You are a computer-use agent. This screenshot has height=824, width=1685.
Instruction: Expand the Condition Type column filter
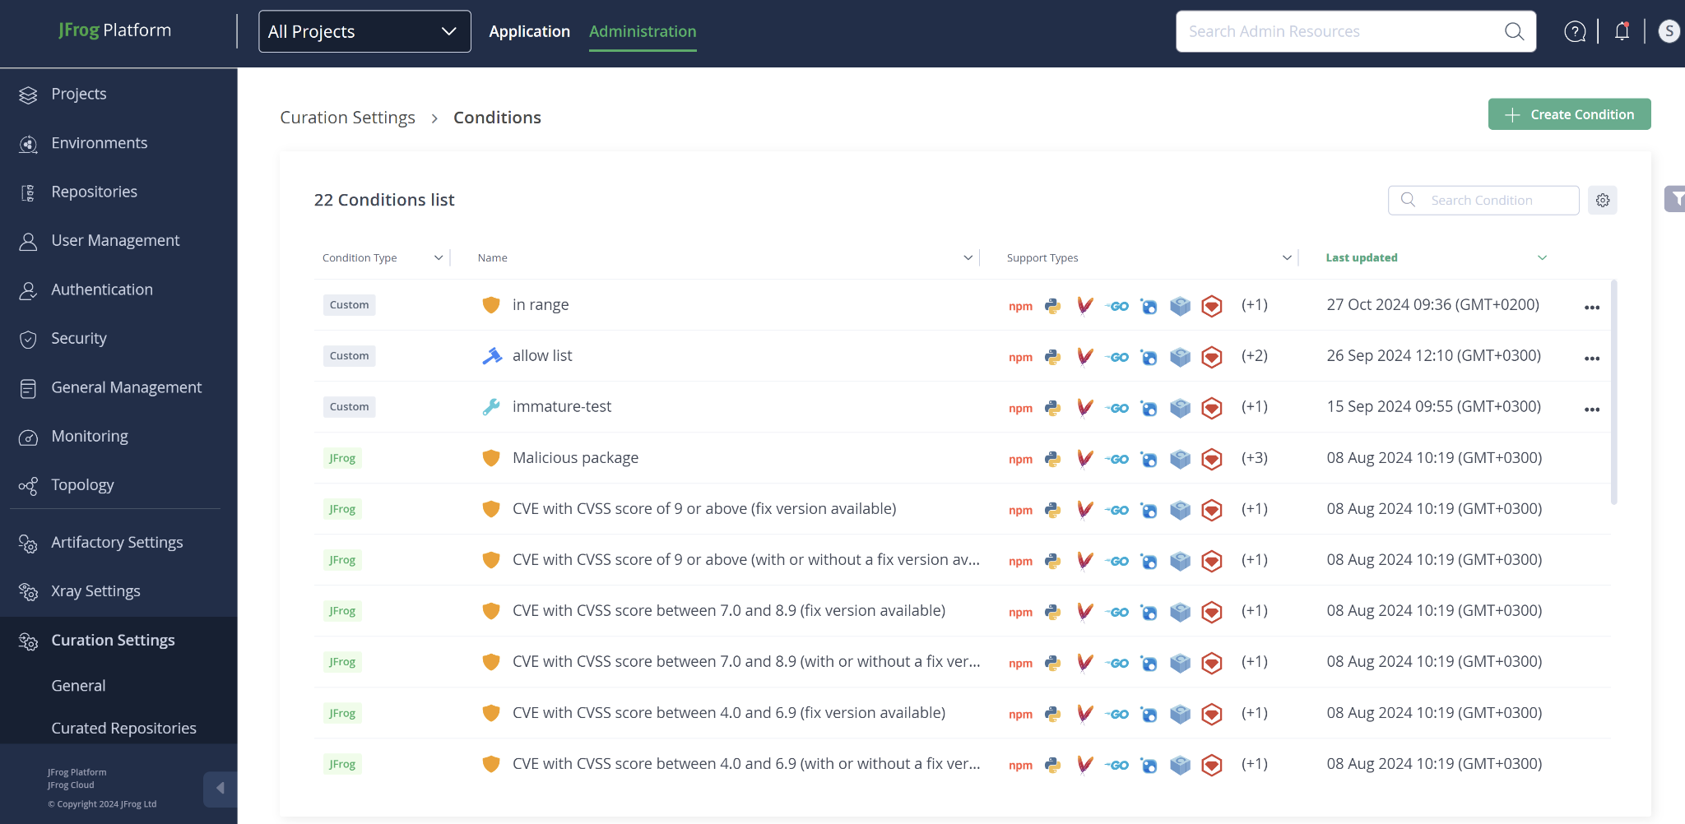point(439,257)
